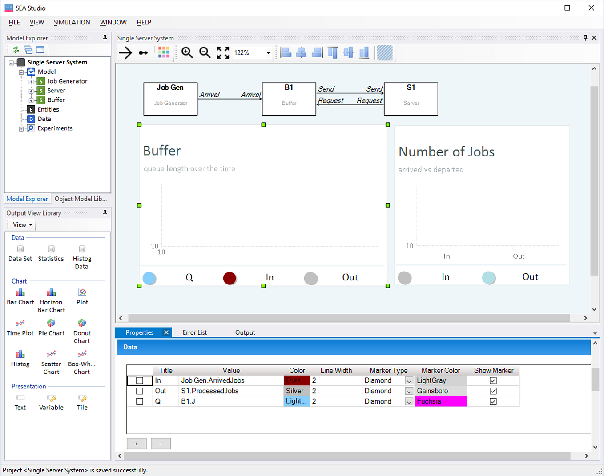The image size is (604, 476).
Task: Select the Zoom In magnifier icon
Action: pos(187,52)
